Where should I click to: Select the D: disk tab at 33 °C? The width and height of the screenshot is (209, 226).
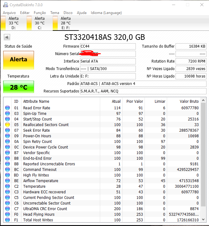click(13, 23)
